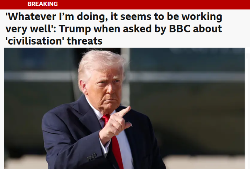Open the article photo of the pointing man

(x=124, y=108)
